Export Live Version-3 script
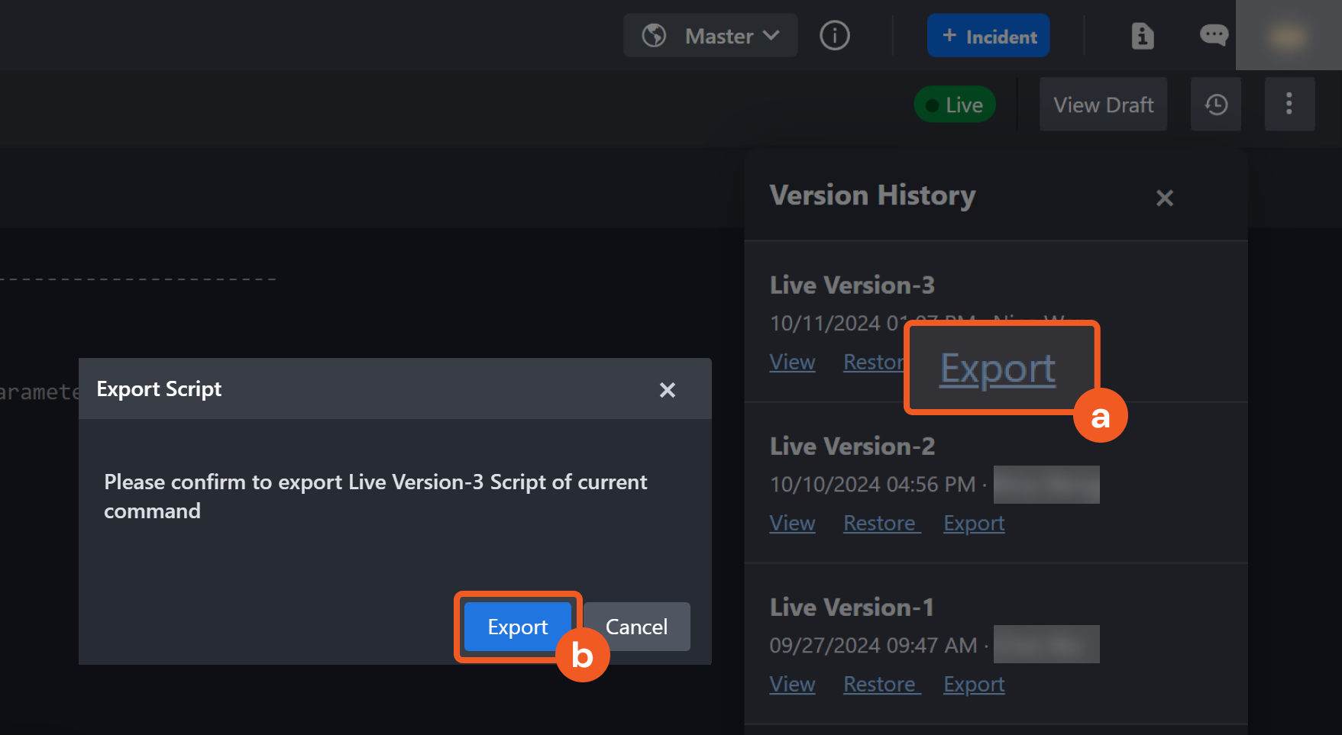The width and height of the screenshot is (1342, 735). (x=998, y=369)
